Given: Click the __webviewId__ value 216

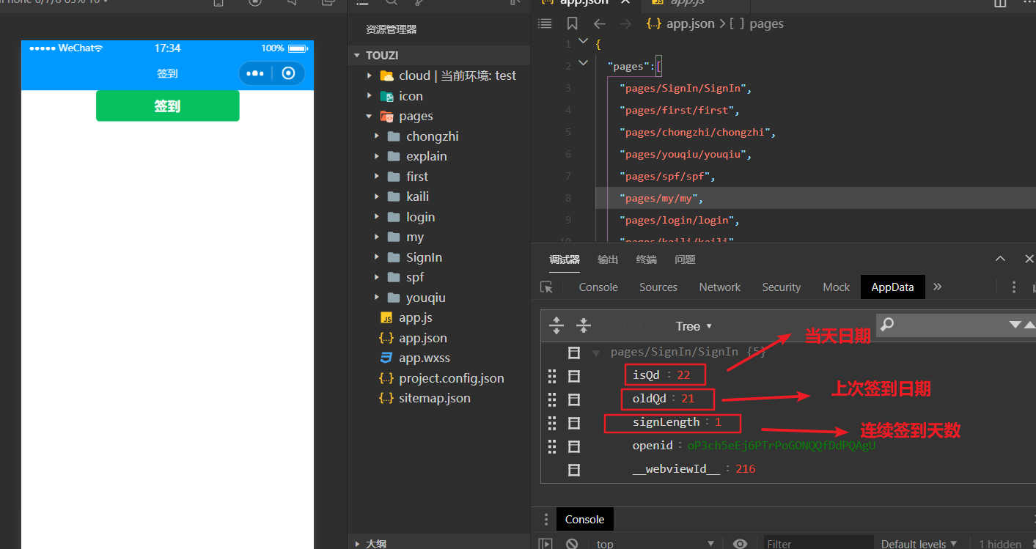Looking at the screenshot, I should tap(746, 469).
